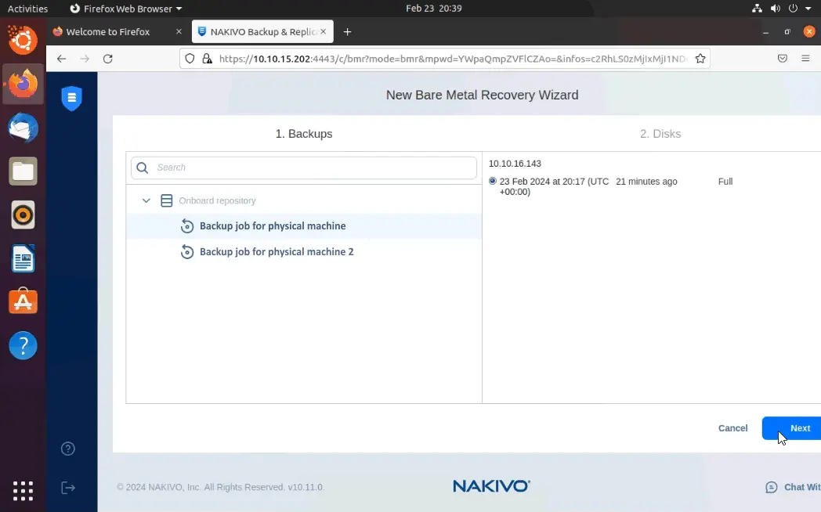Open a new browser tab with plus
The height and width of the screenshot is (512, 821).
(x=347, y=32)
